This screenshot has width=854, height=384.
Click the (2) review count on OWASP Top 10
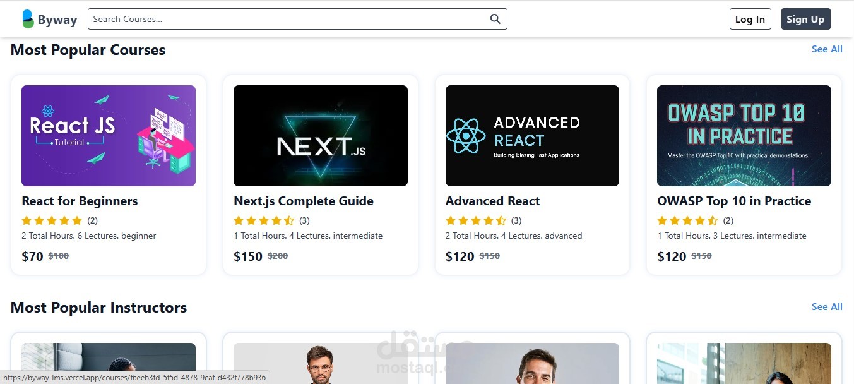[728, 220]
